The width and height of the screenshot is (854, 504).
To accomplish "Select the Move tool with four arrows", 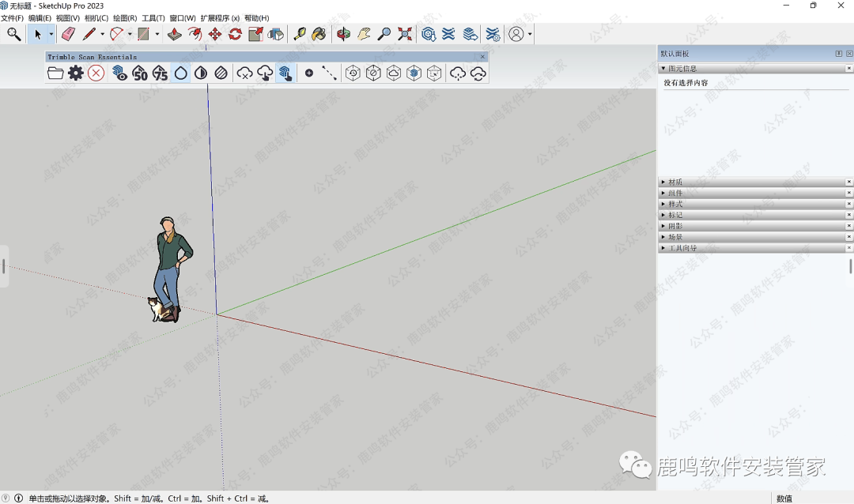I will (215, 34).
